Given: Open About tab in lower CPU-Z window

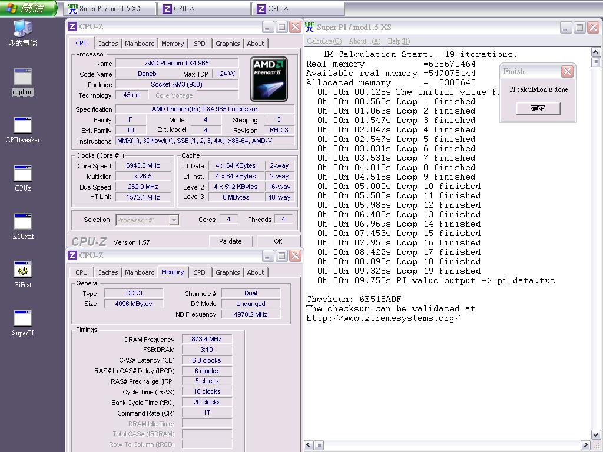Looking at the screenshot, I should click(x=256, y=272).
